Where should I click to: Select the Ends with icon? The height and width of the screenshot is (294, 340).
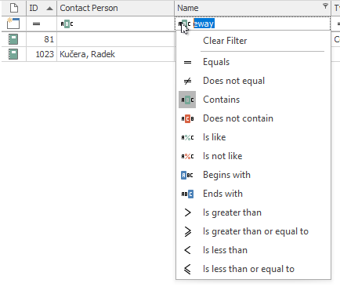(x=187, y=194)
